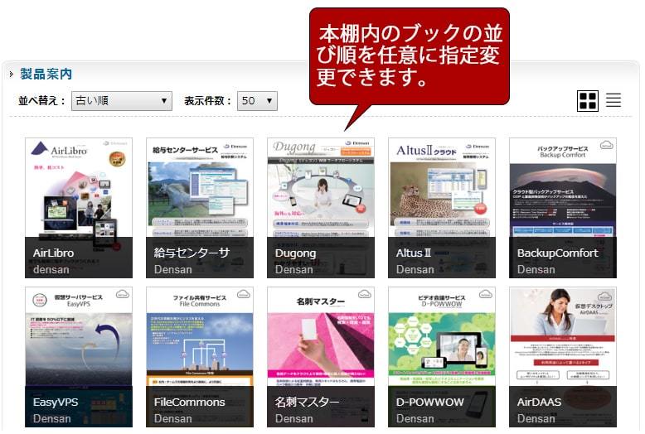Click the Altus II title caption
The image size is (645, 434).
(414, 253)
